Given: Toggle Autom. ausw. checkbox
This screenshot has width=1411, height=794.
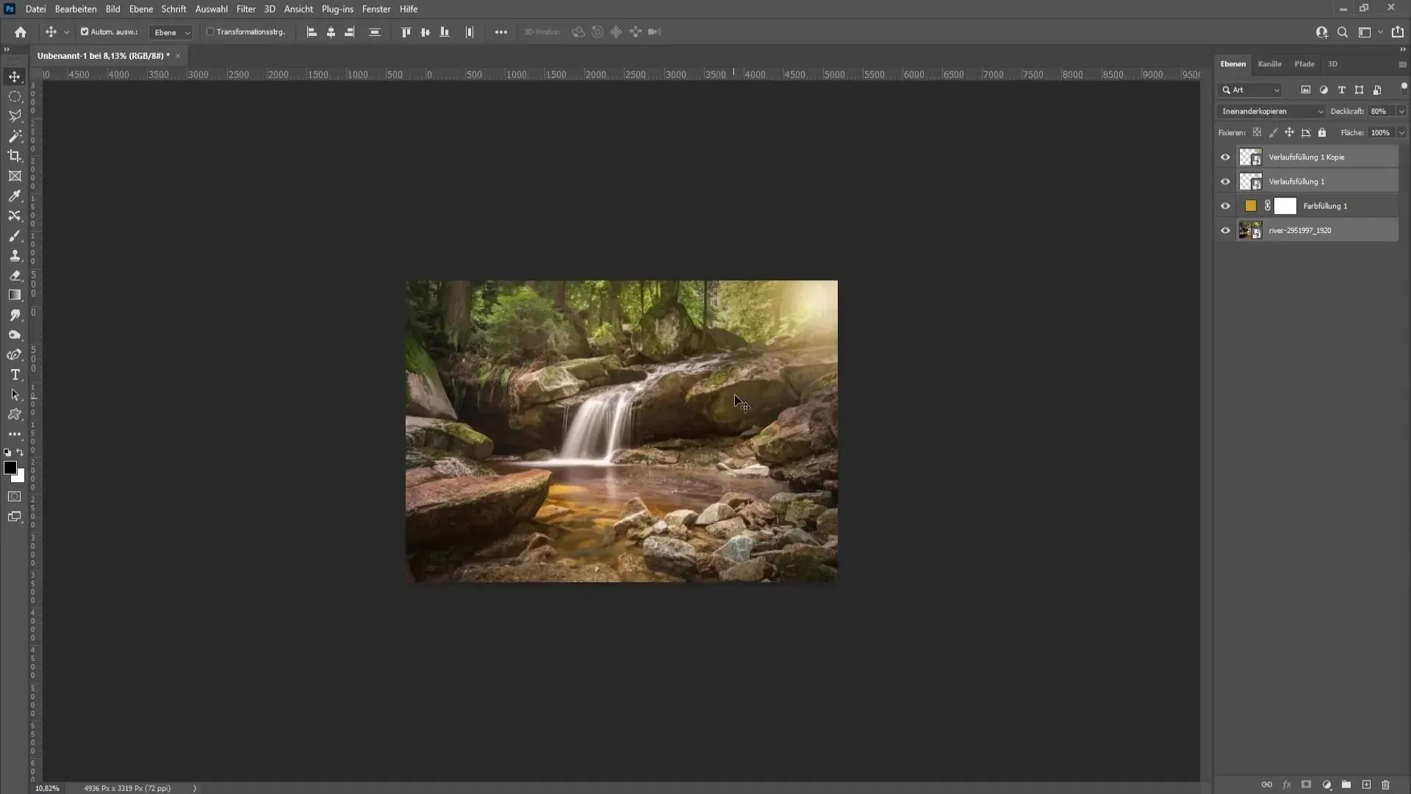Looking at the screenshot, I should click(85, 32).
